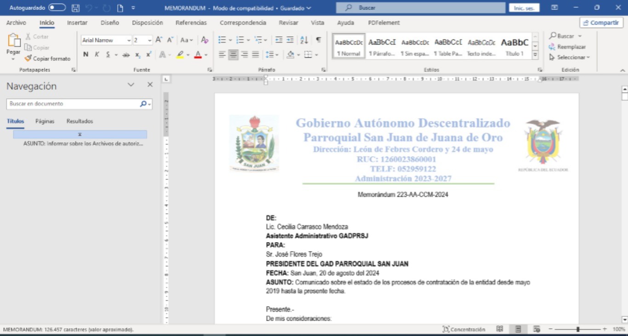Open the font size dropdown
Viewport: 628px width, 336px height.
tap(149, 40)
